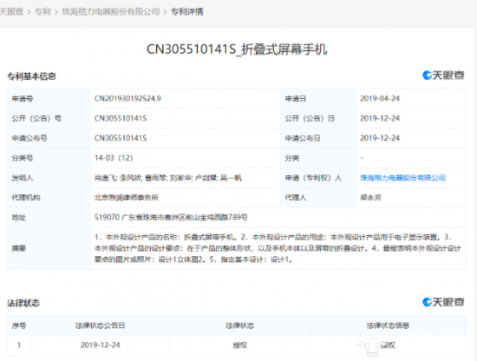Click the 天眼查 logo beside 专利基本信息
The width and height of the screenshot is (477, 361).
[x=443, y=75]
